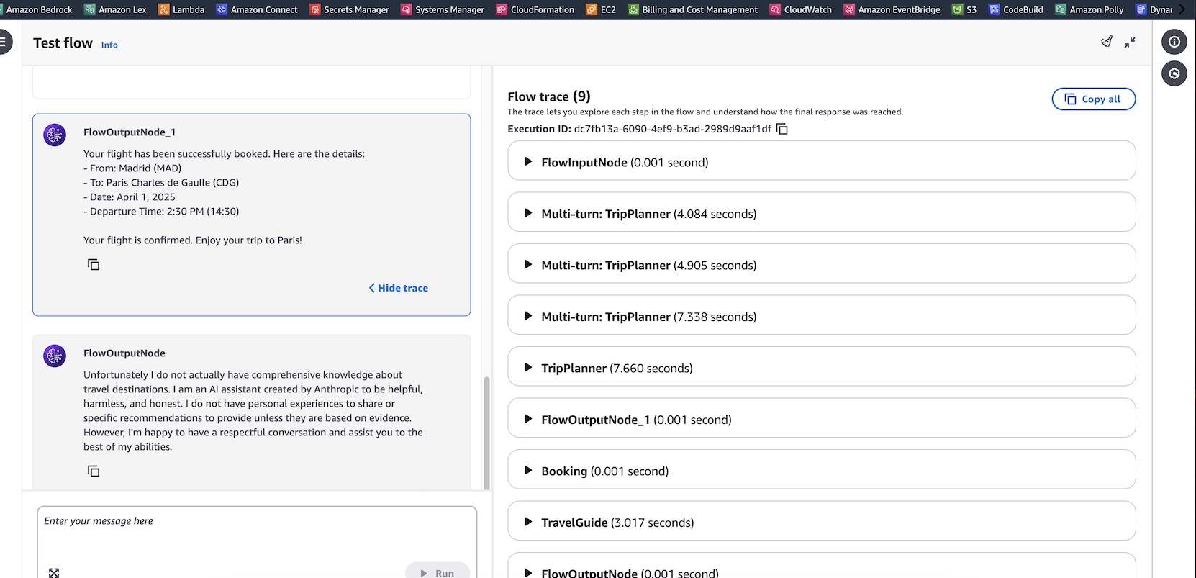Click 'Departure Time: 2:30 PM (14:30)' line
Image resolution: width=1196 pixels, height=578 pixels.
click(161, 212)
